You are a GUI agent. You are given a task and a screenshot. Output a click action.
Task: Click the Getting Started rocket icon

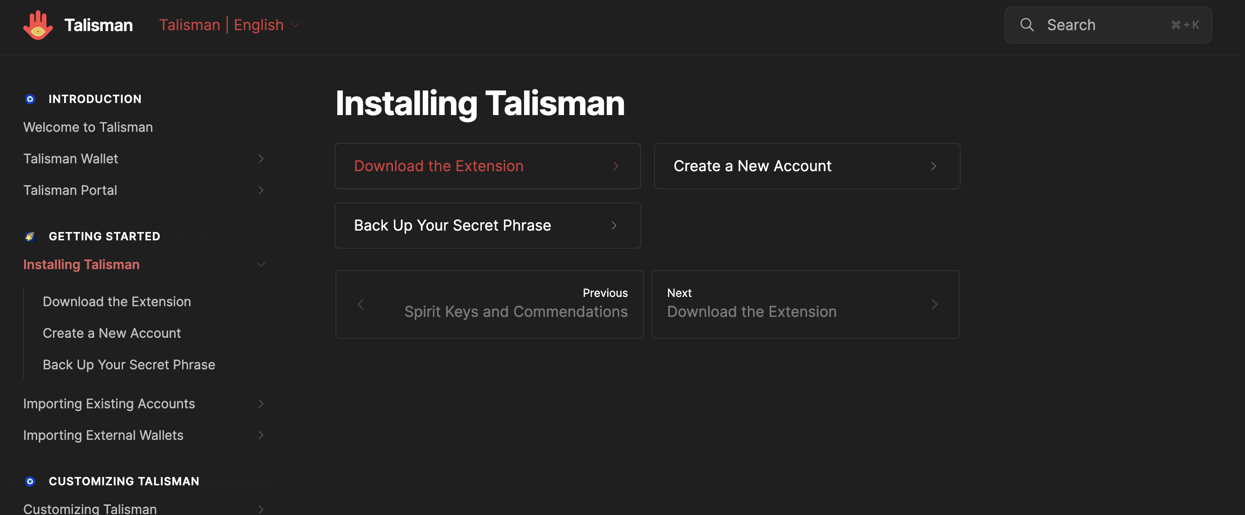pos(30,237)
